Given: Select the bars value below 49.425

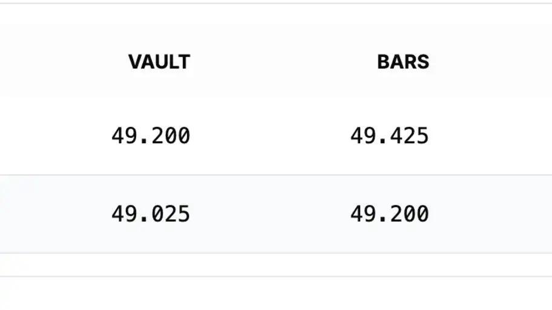Looking at the screenshot, I should pos(389,214).
